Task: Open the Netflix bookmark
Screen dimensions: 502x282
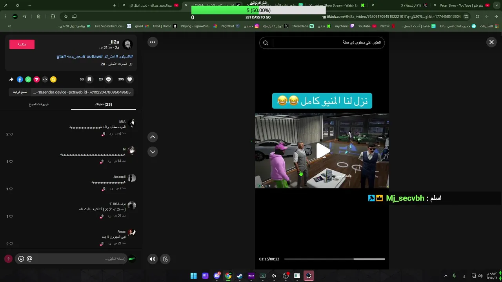Action: tap(388, 26)
